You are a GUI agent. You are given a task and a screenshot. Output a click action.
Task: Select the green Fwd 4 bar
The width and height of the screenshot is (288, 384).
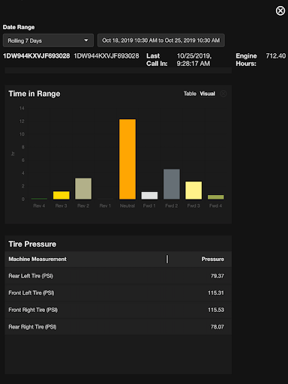coord(216,197)
